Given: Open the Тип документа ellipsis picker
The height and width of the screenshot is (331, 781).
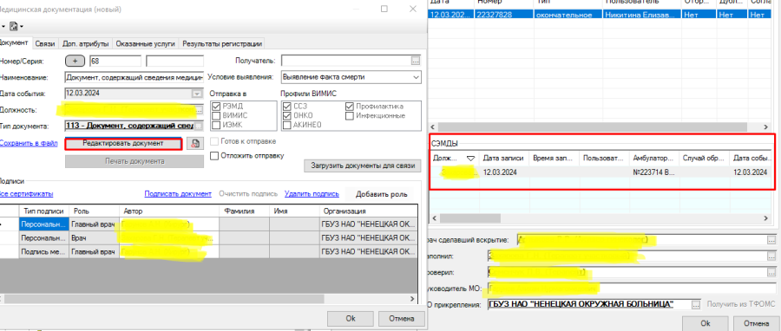Looking at the screenshot, I should coord(200,127).
